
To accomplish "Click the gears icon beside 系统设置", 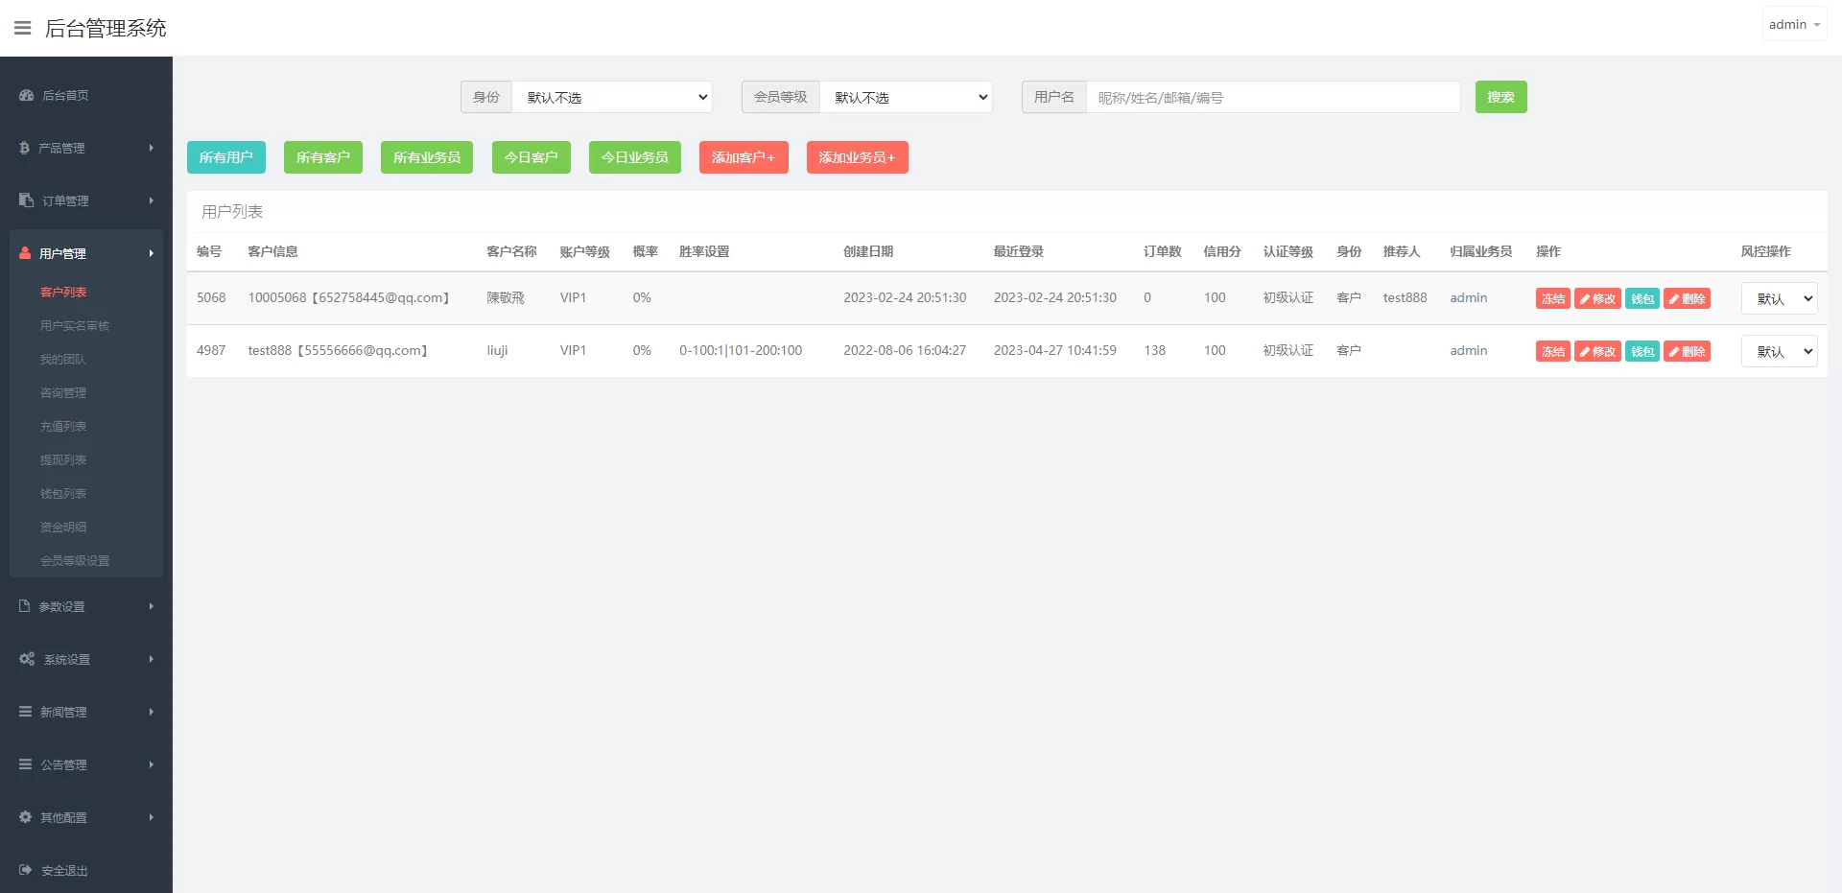I will pyautogui.click(x=26, y=659).
